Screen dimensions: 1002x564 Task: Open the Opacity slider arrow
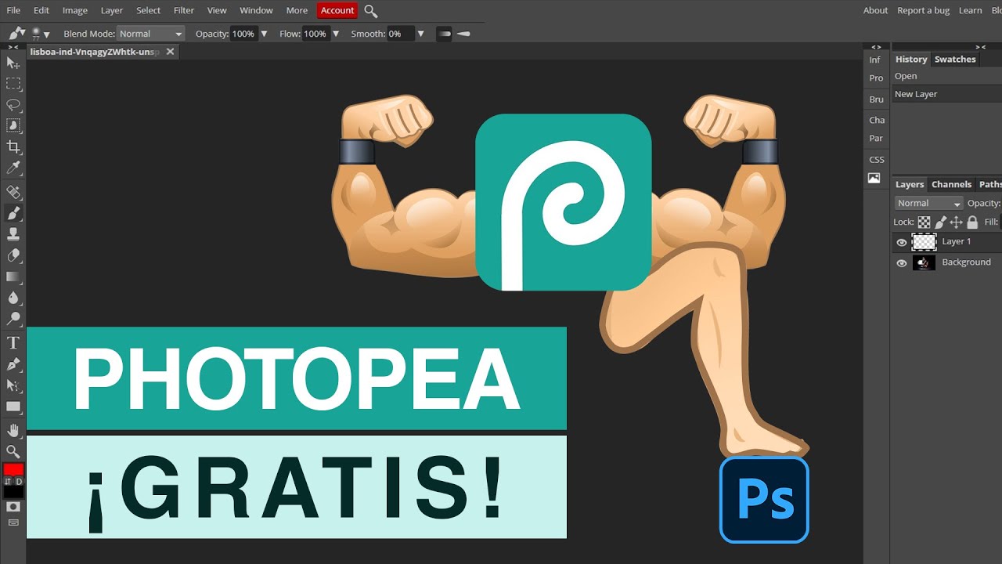[x=264, y=34]
